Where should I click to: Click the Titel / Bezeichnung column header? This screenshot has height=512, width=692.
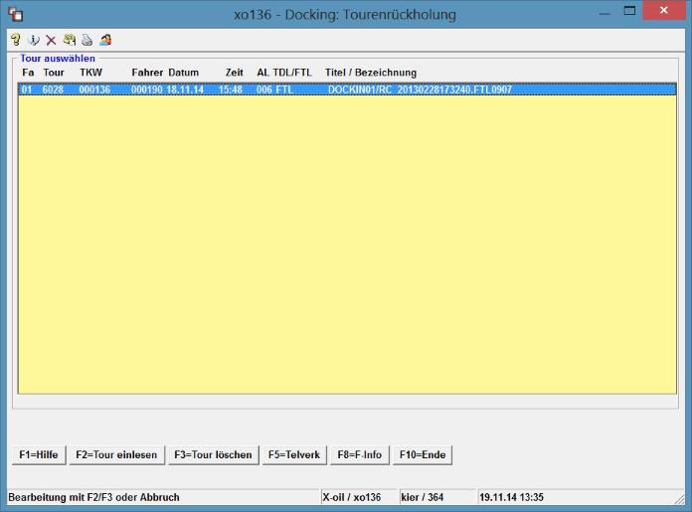pos(371,73)
